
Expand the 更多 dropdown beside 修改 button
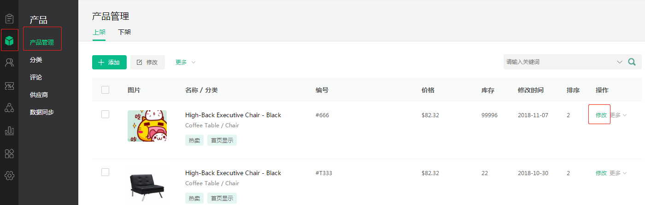point(186,62)
